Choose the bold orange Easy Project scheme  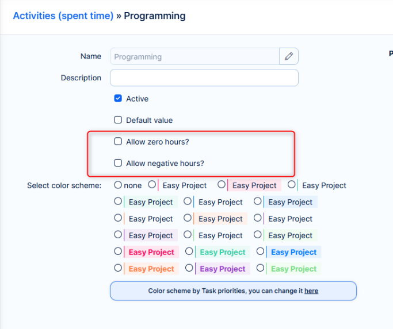click(x=119, y=268)
